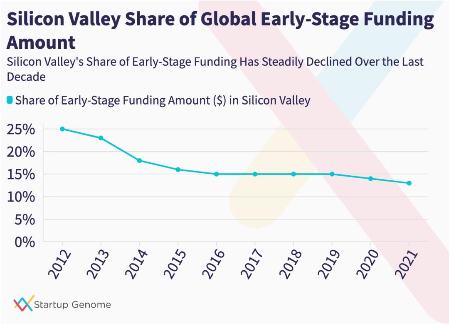Select the 2019 data point marker
The height and width of the screenshot is (324, 449).
tap(332, 174)
